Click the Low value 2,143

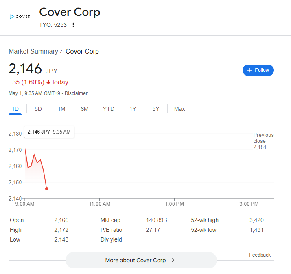pos(61,240)
